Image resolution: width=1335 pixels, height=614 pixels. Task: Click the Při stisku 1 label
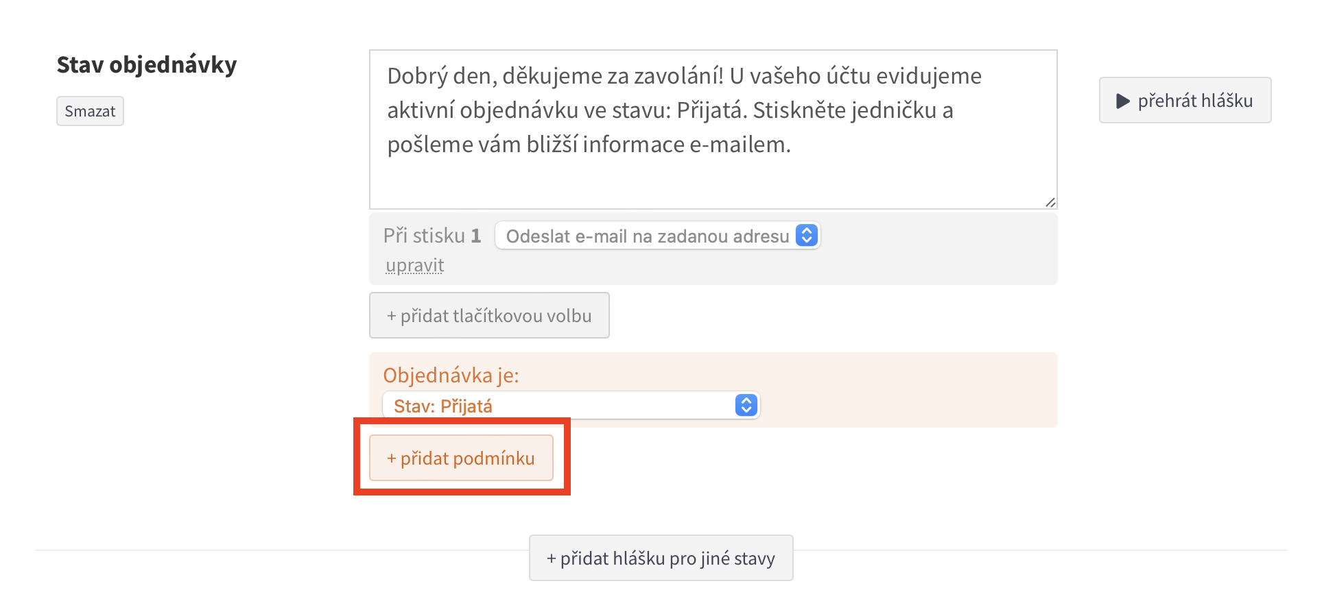(432, 236)
